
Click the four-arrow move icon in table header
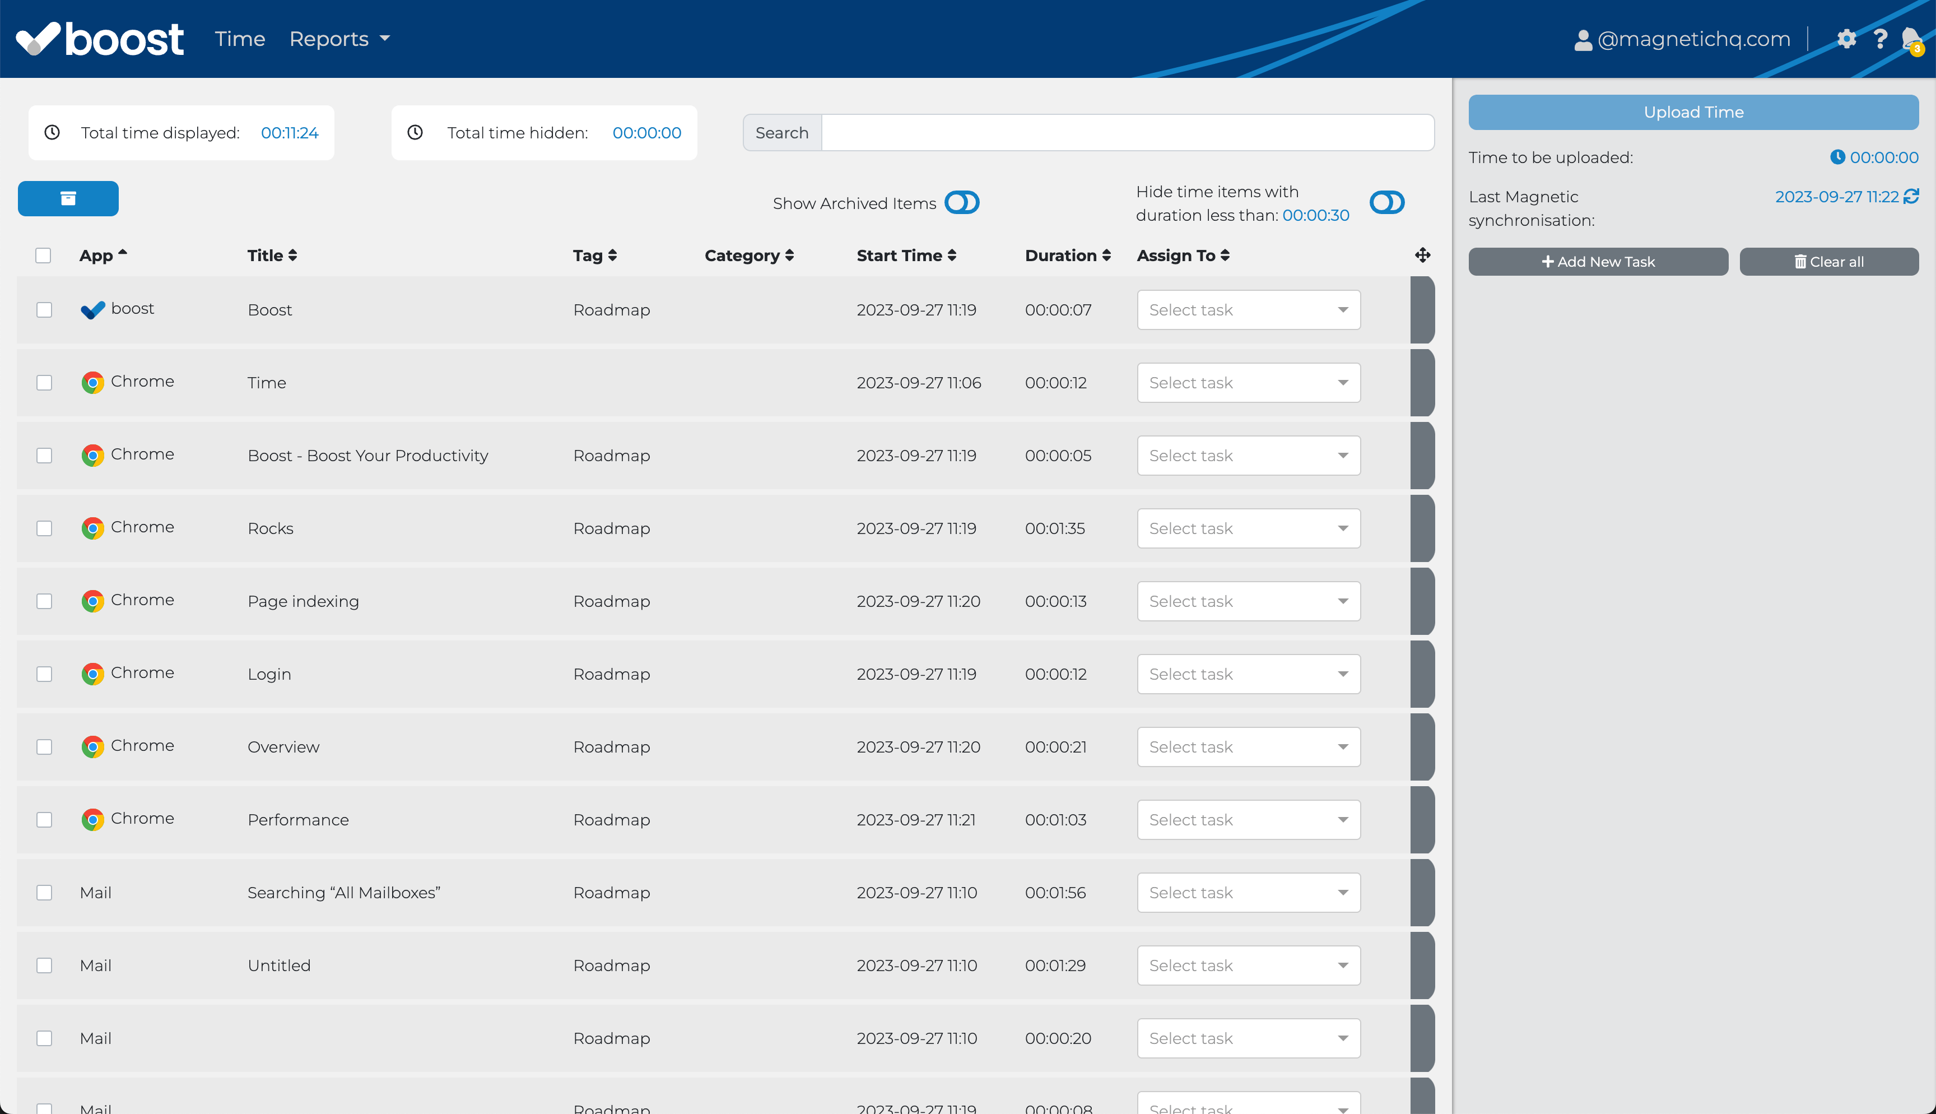(x=1422, y=256)
